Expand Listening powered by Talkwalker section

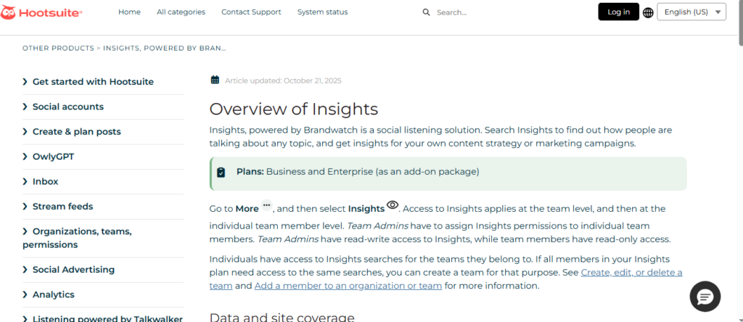(103, 318)
